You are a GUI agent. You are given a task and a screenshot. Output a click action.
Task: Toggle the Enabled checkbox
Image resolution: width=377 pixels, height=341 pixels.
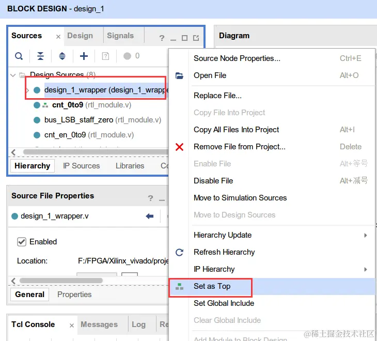tap(21, 242)
